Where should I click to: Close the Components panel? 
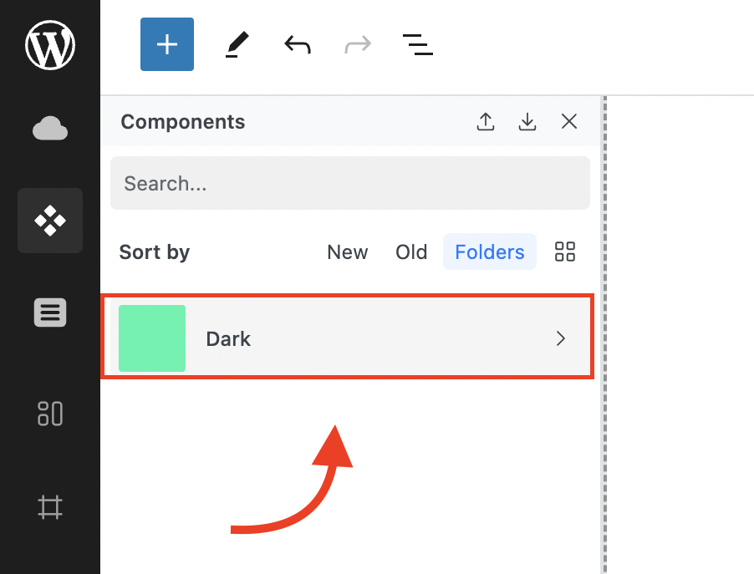point(569,122)
